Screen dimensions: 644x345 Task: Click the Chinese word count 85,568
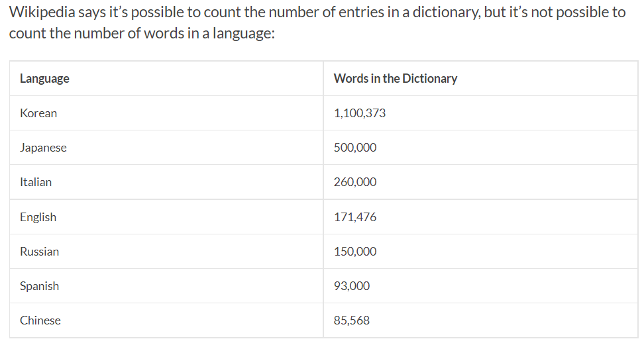coord(352,320)
